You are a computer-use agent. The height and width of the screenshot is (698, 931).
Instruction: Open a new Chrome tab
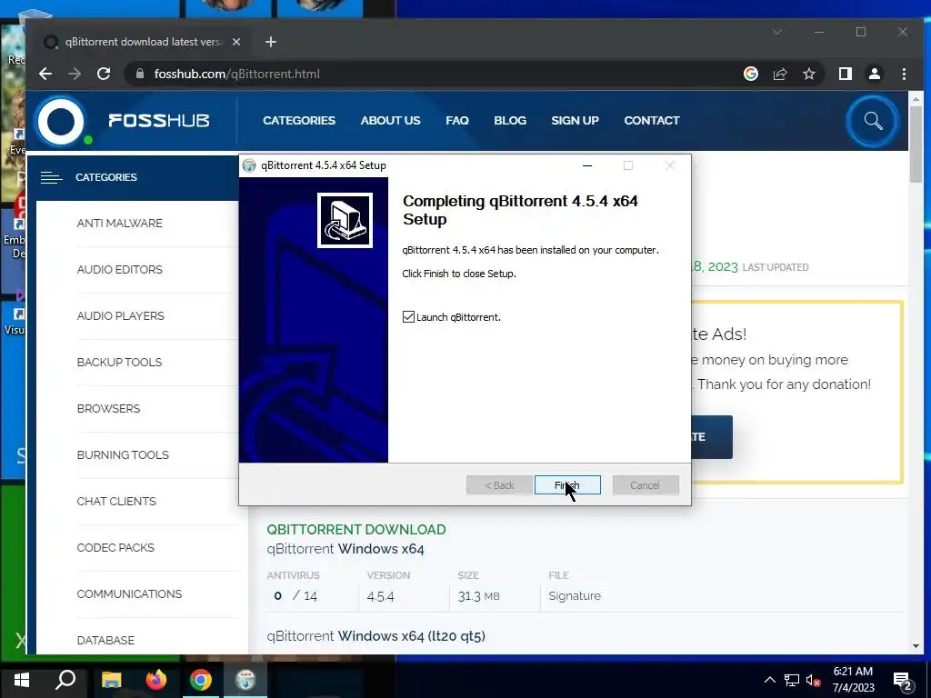pyautogui.click(x=271, y=42)
